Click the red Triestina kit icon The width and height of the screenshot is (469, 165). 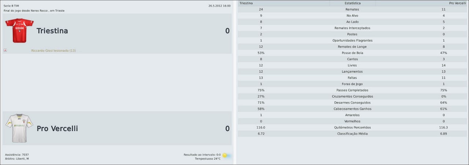(19, 31)
